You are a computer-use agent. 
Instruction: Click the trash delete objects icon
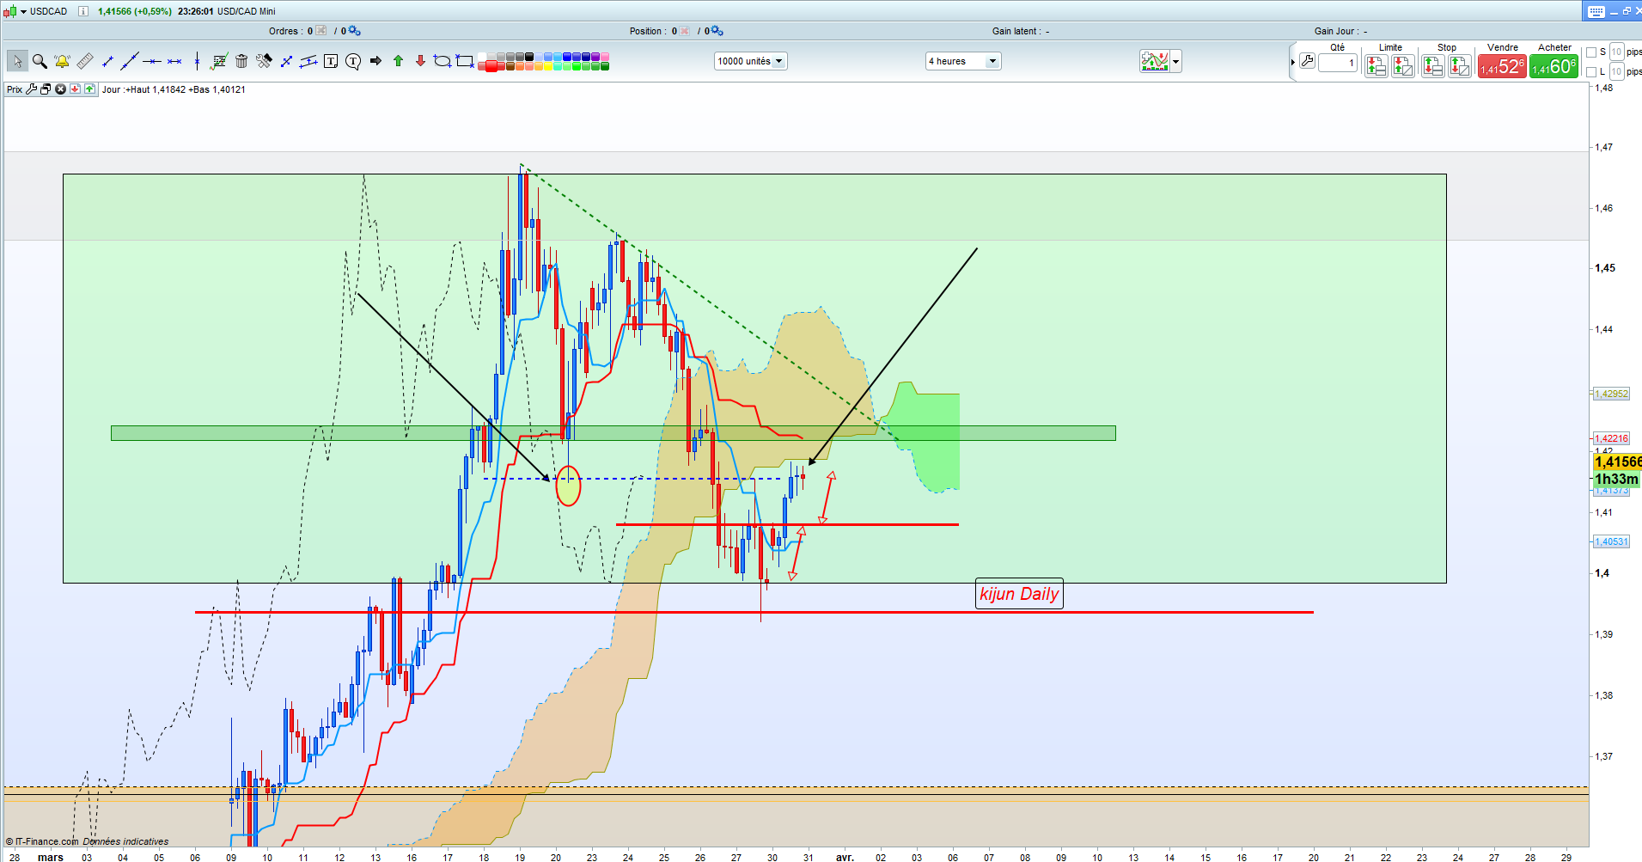[x=241, y=61]
